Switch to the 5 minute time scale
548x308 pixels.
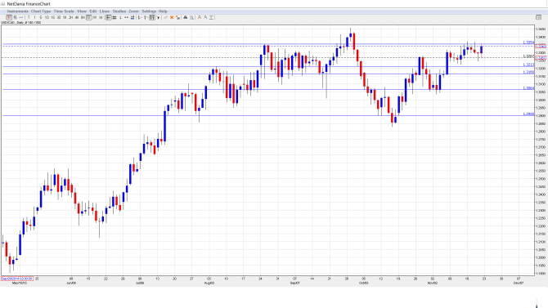click(41, 17)
